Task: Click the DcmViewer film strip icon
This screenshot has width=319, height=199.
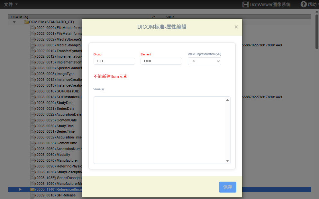Action: pos(246,4)
